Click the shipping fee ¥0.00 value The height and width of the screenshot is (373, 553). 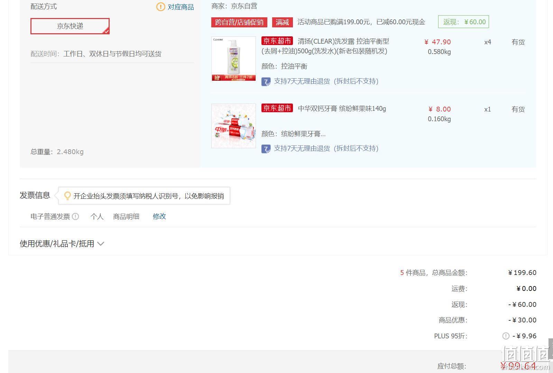pyautogui.click(x=526, y=288)
